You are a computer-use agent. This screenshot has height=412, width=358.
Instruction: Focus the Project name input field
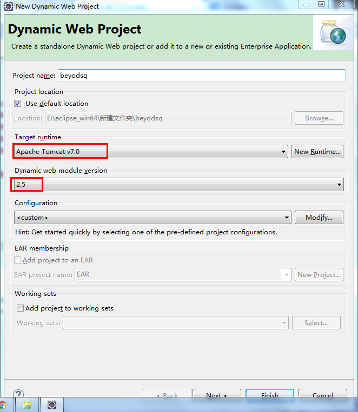coord(202,76)
